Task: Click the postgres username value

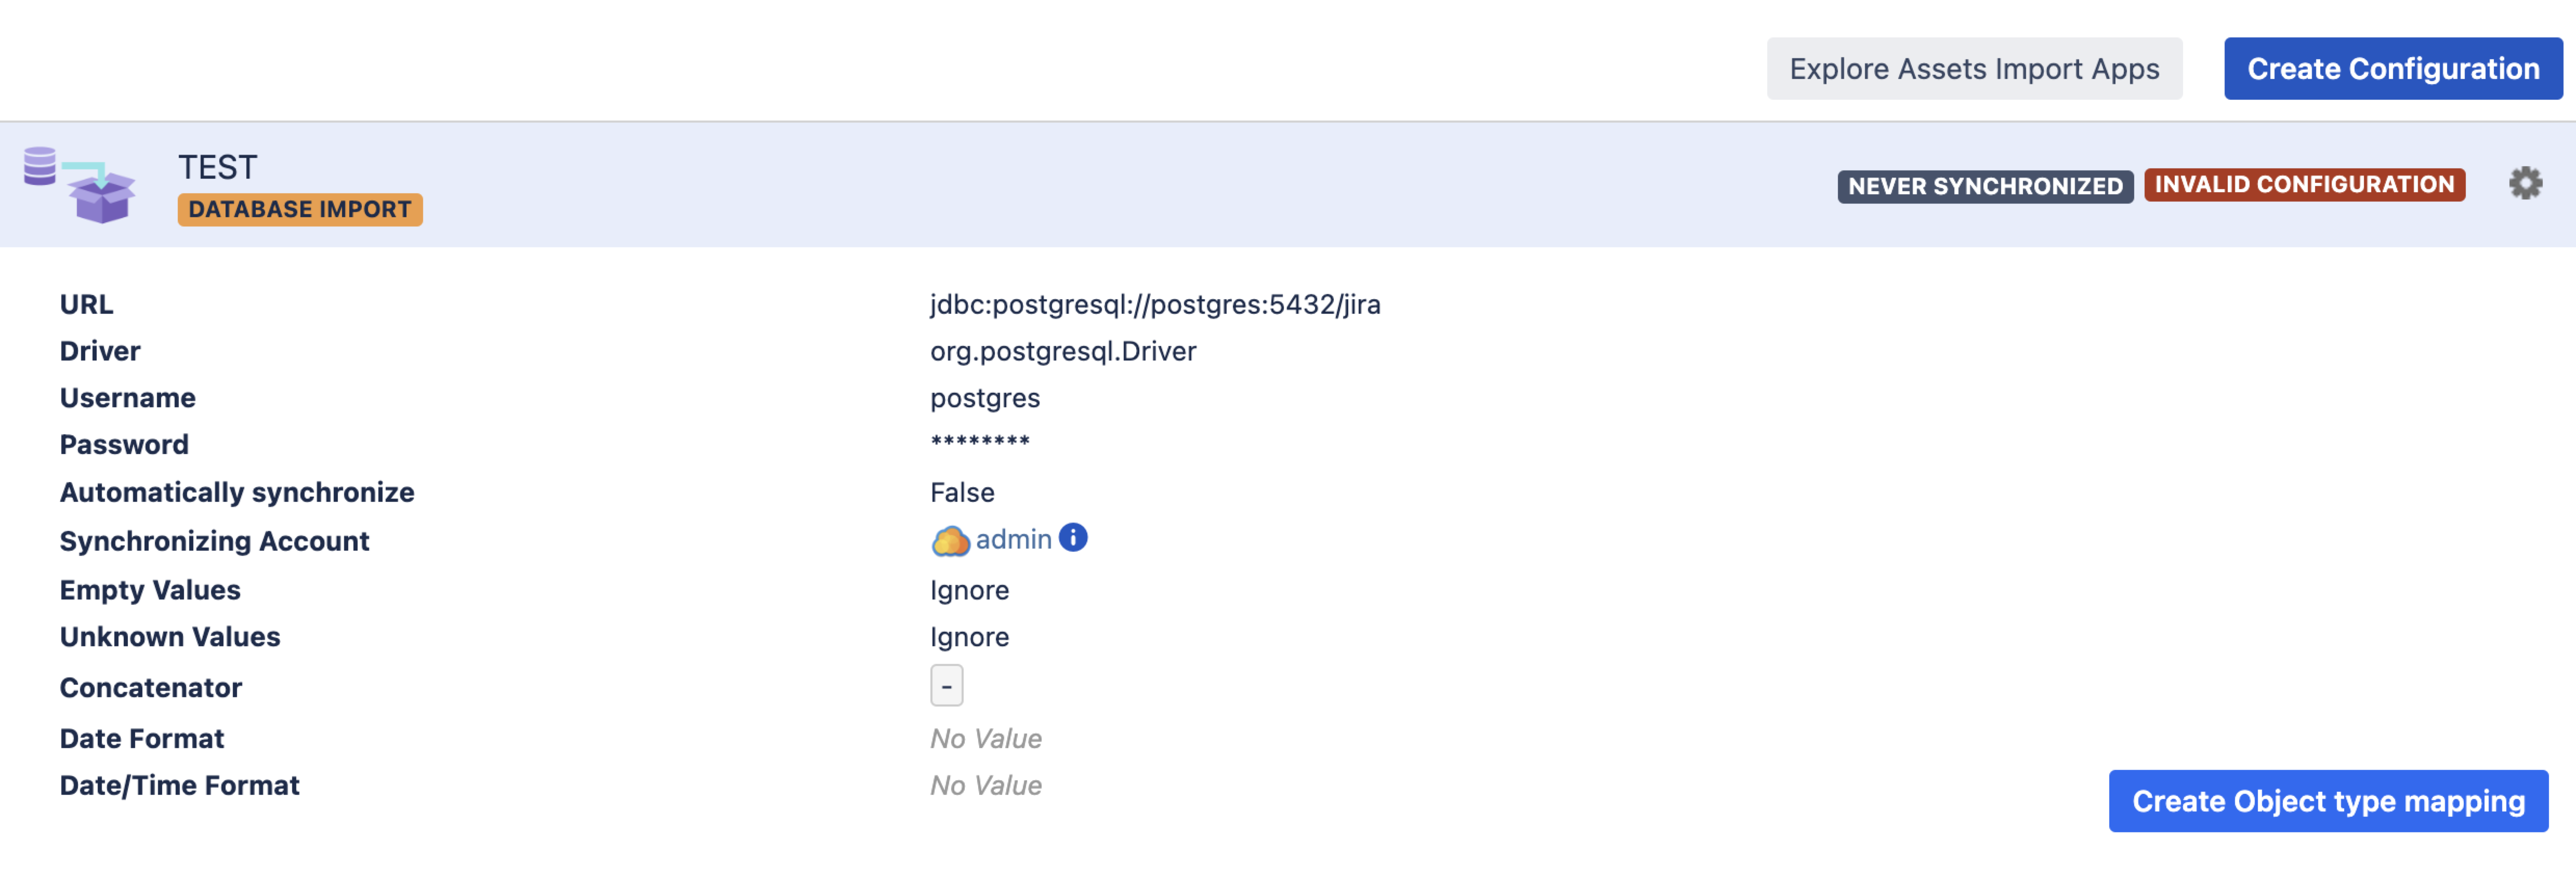Action: 984,398
